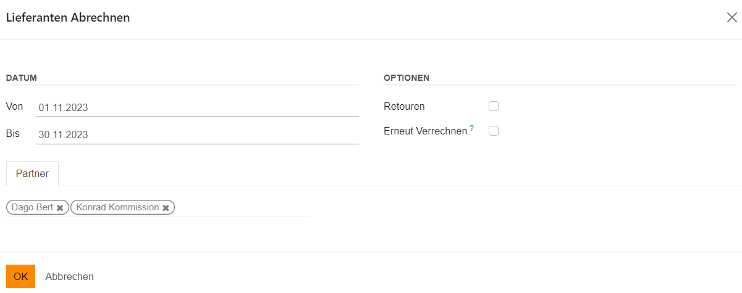The width and height of the screenshot is (742, 293).
Task: Open the Von date field
Action: [x=197, y=107]
